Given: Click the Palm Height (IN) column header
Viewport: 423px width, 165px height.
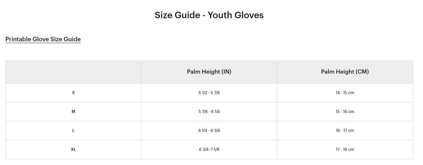Looking at the screenshot, I should coord(209,72).
